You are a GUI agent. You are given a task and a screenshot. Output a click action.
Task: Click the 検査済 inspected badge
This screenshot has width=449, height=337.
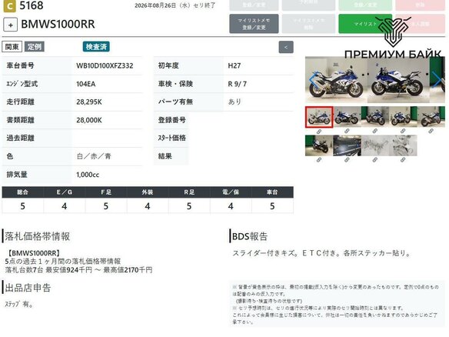pos(96,47)
